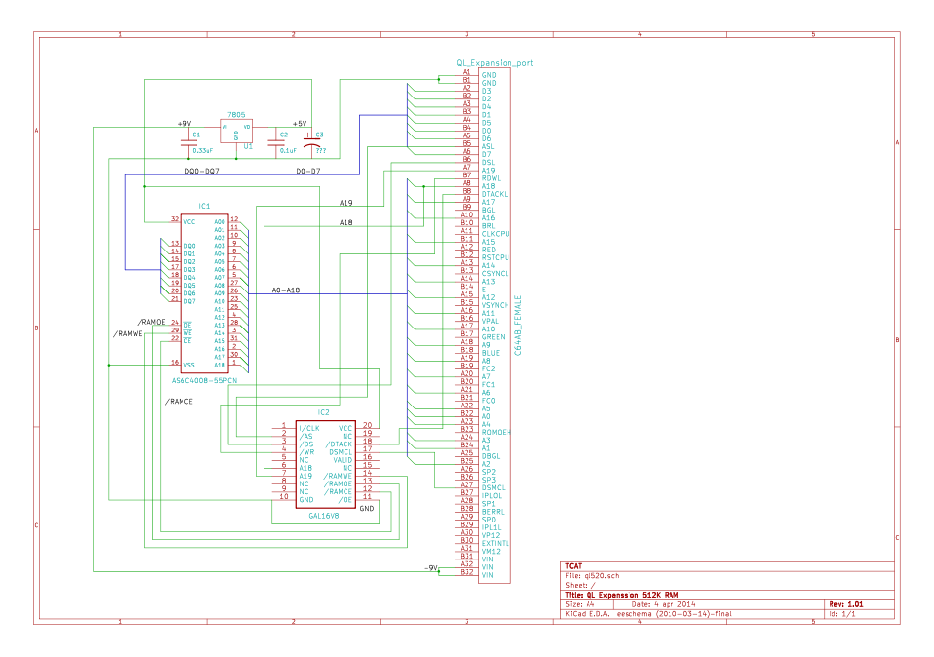Click the KiCad E.D.A. eeschema version text
The height and width of the screenshot is (657, 934).
click(x=649, y=613)
